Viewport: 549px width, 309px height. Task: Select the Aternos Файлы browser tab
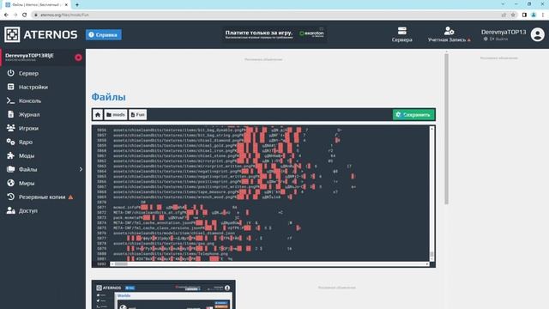click(36, 5)
